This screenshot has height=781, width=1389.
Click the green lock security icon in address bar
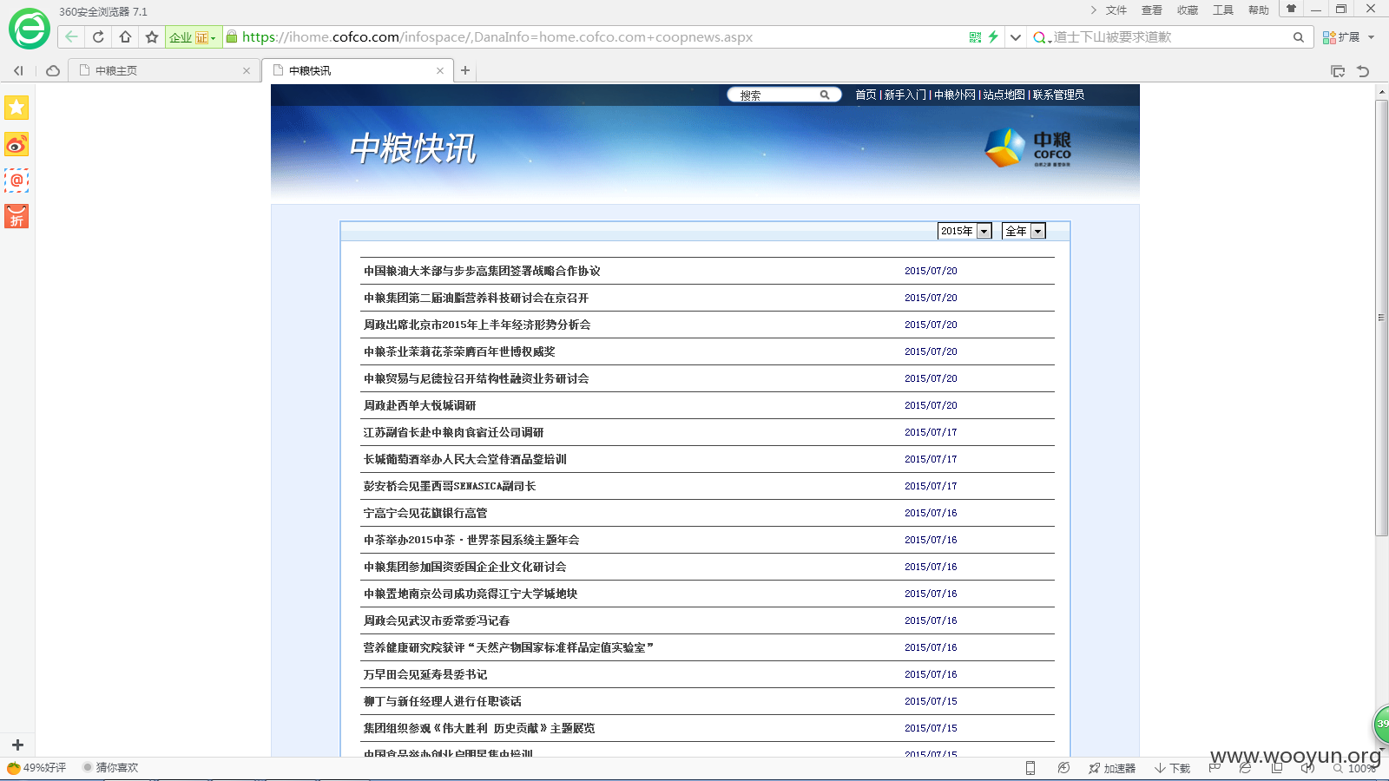pyautogui.click(x=231, y=36)
